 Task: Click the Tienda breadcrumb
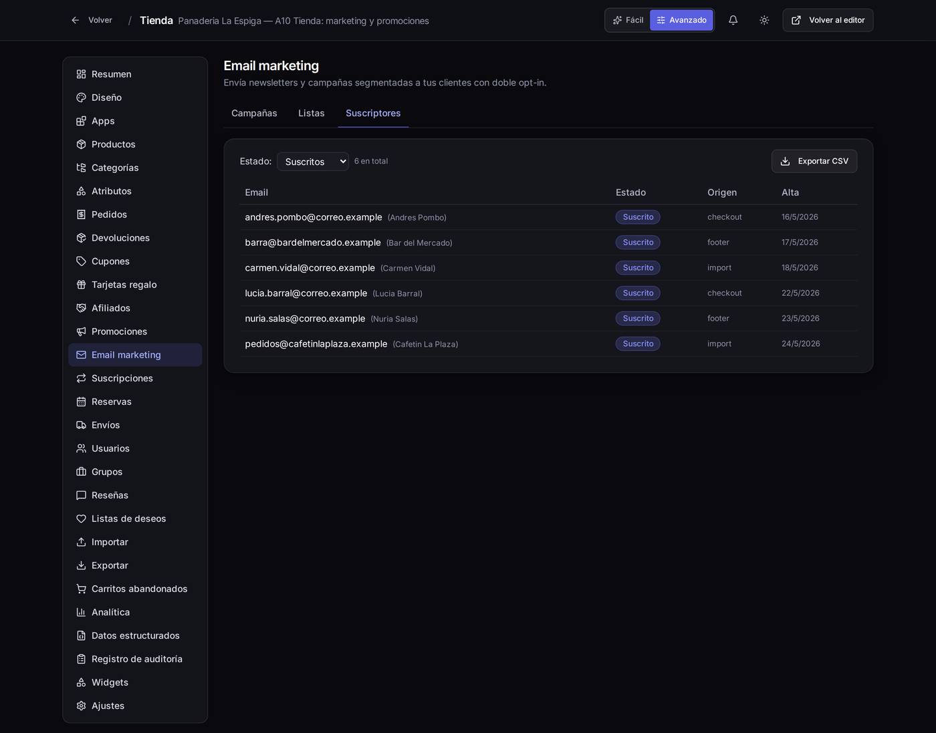click(156, 21)
